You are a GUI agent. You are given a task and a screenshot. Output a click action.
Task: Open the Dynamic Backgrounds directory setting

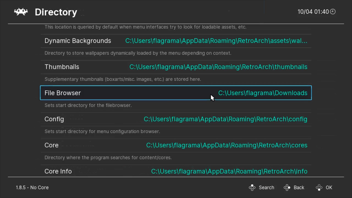click(x=78, y=41)
